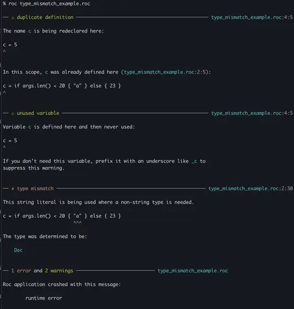This screenshot has height=309, width=294.
Task: Click the red X type mismatch icon
Action: coord(13,189)
